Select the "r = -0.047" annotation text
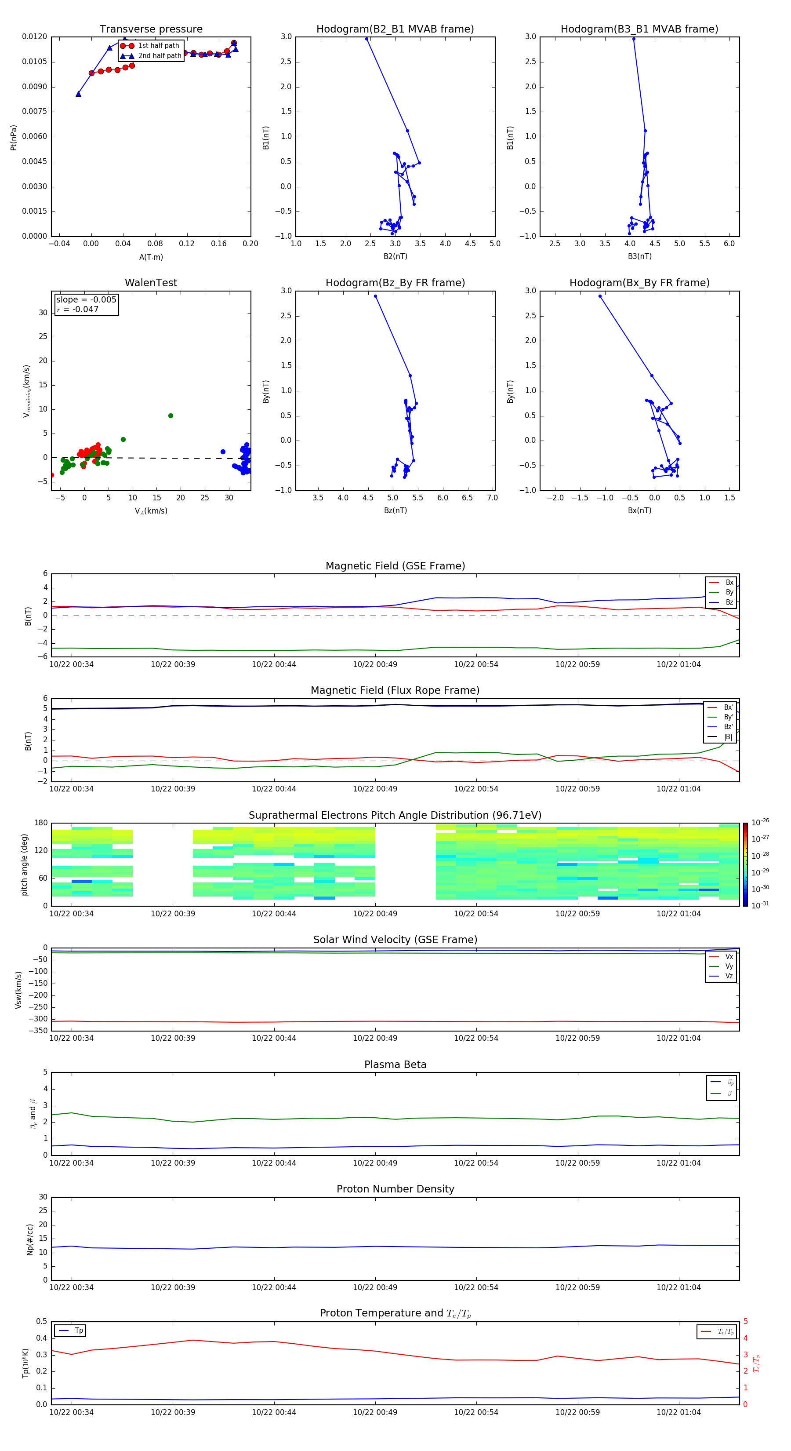The image size is (791, 1451). point(78,309)
